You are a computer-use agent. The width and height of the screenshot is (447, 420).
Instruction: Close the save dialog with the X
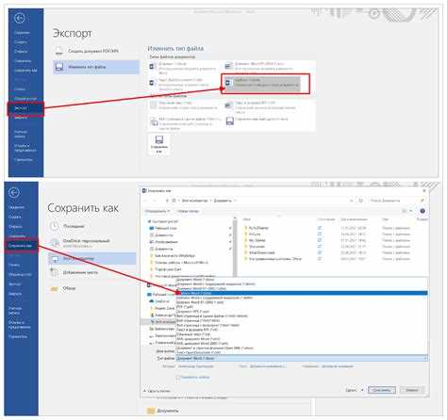(424, 190)
